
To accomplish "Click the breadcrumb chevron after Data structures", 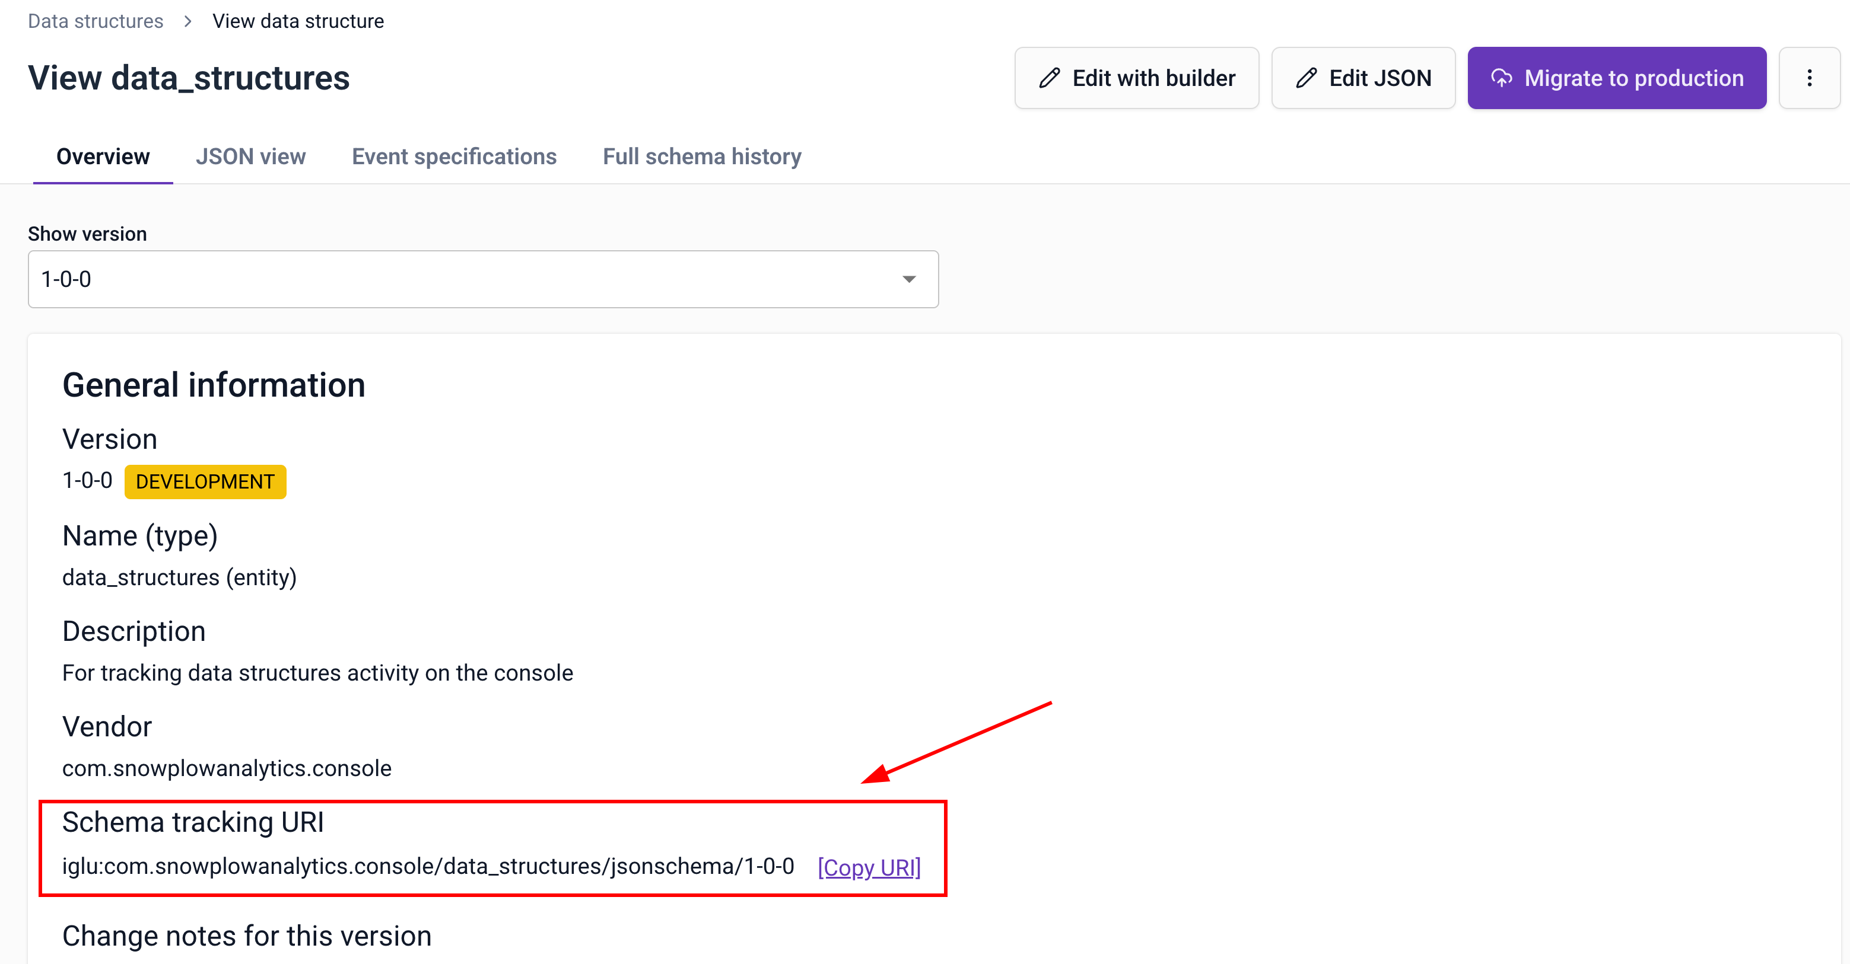I will 187,21.
